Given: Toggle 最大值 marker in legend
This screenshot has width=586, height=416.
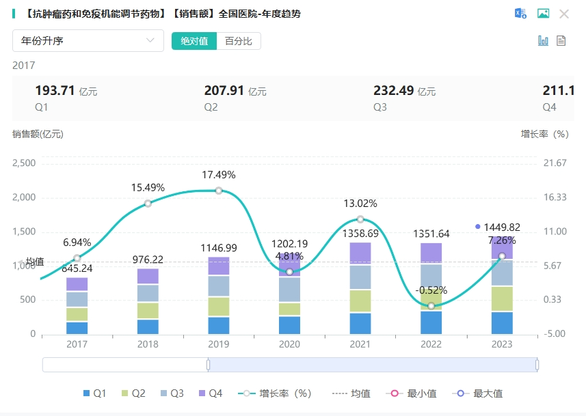Looking at the screenshot, I should 477,393.
